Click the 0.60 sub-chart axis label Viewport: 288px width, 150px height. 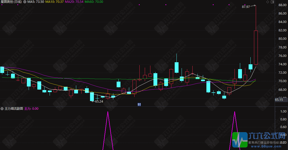[x=283, y=127]
